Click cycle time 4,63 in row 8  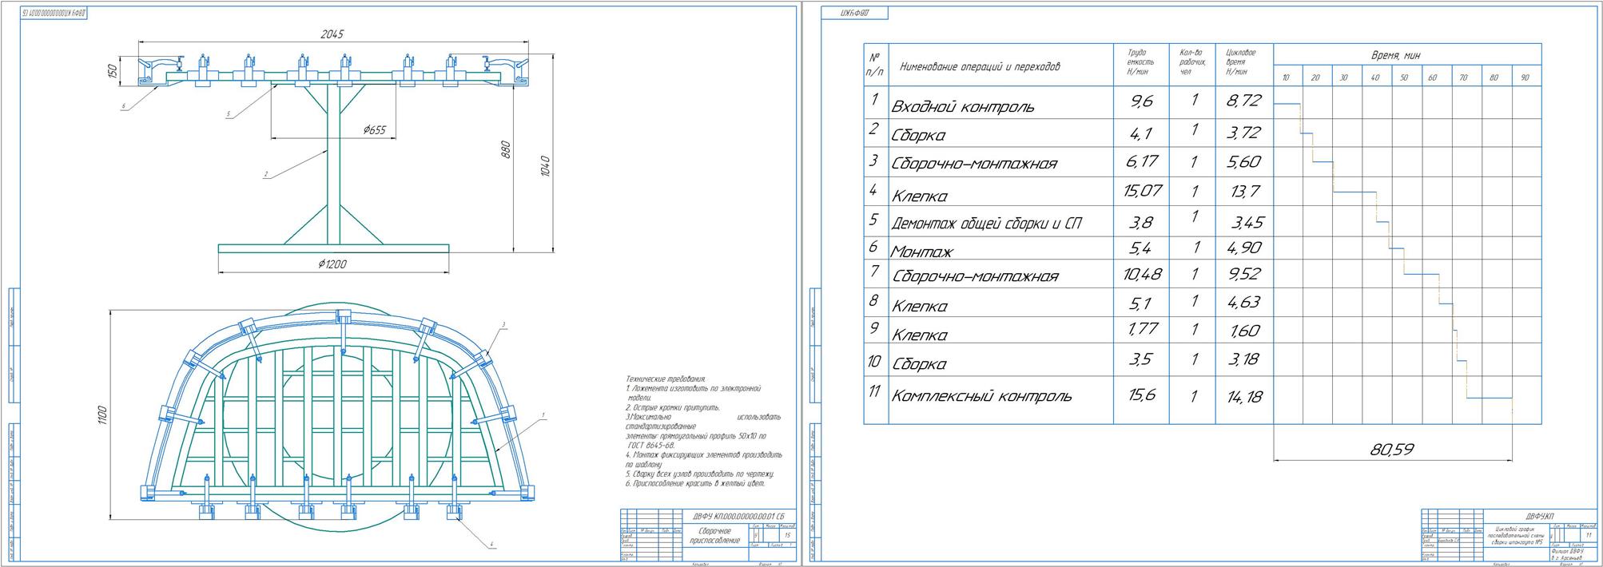pyautogui.click(x=1243, y=303)
